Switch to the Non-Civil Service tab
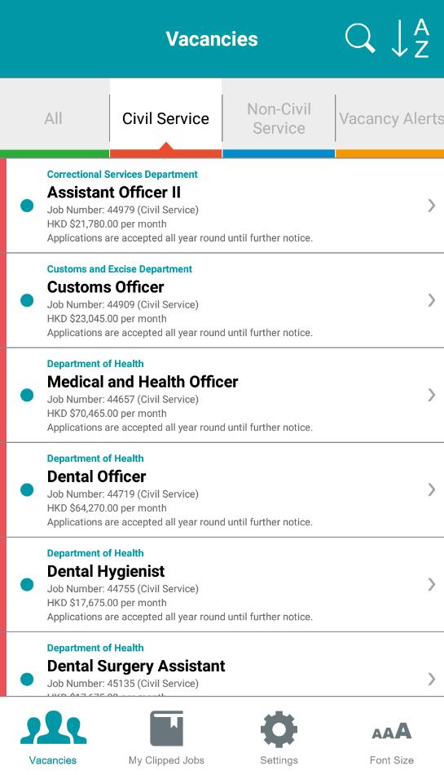This screenshot has height=775, width=444. tap(279, 118)
